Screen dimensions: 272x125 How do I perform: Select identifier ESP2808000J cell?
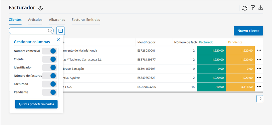(154, 51)
